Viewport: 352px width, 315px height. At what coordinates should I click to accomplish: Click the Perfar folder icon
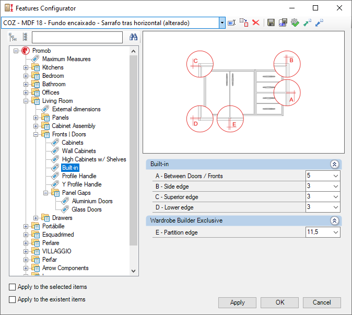coord(36,260)
